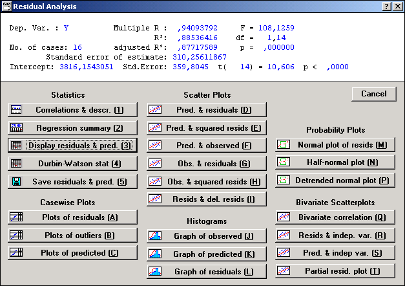
Task: Click the Statistics section heading
Action: (68, 95)
